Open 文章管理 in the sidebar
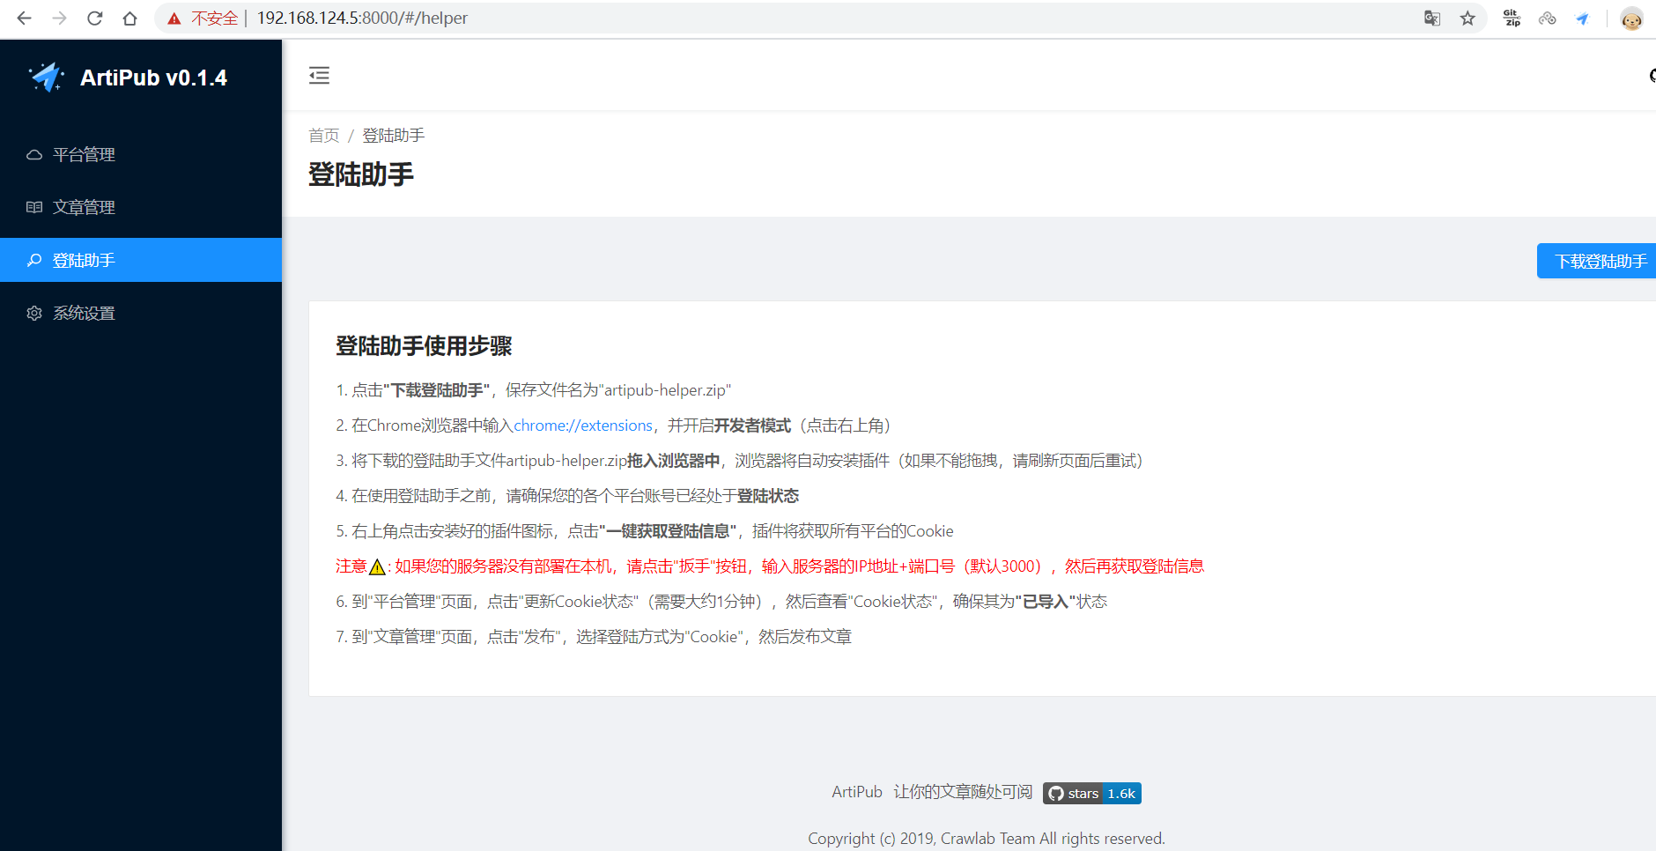This screenshot has width=1656, height=851. pyautogui.click(x=141, y=208)
